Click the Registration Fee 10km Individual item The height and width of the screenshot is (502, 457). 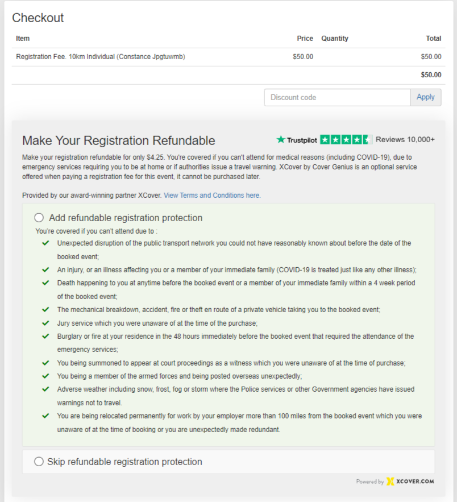(x=101, y=57)
